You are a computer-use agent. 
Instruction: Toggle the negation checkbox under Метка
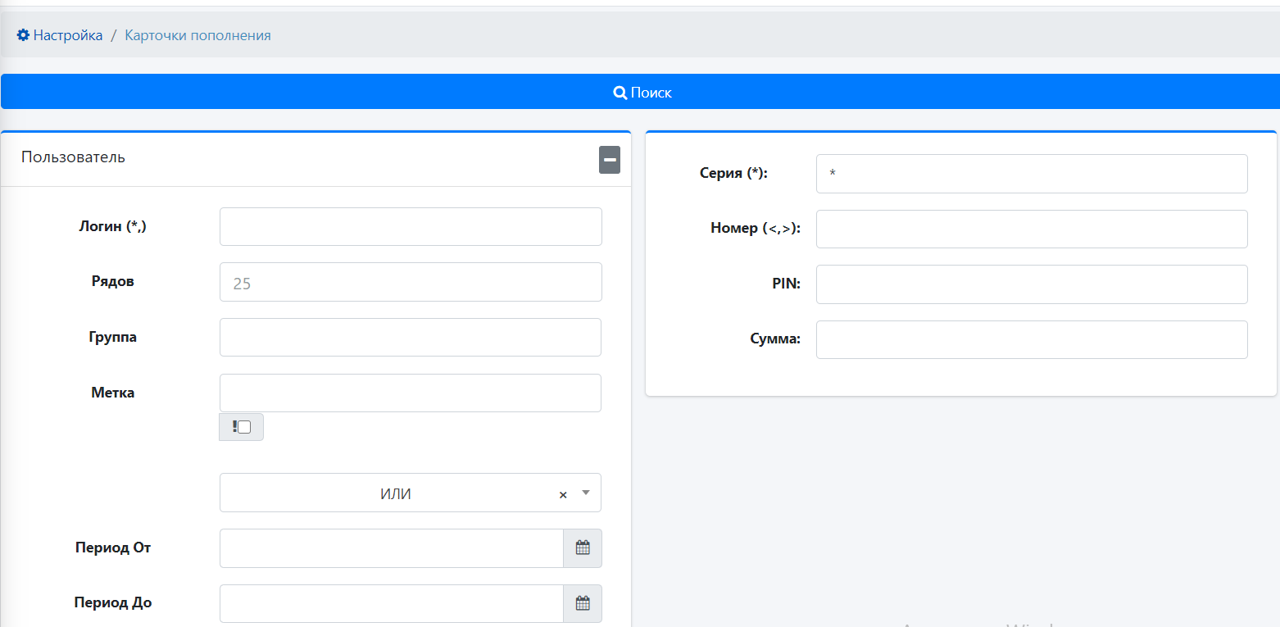(244, 427)
